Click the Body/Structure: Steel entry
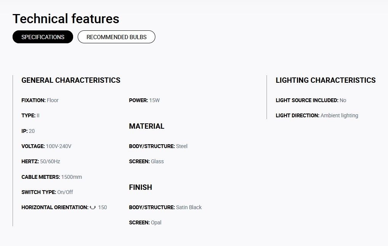This screenshot has width=388, height=246. coord(158,146)
